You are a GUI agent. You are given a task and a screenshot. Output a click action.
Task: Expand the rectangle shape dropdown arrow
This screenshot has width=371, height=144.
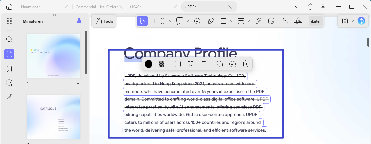click(231, 21)
